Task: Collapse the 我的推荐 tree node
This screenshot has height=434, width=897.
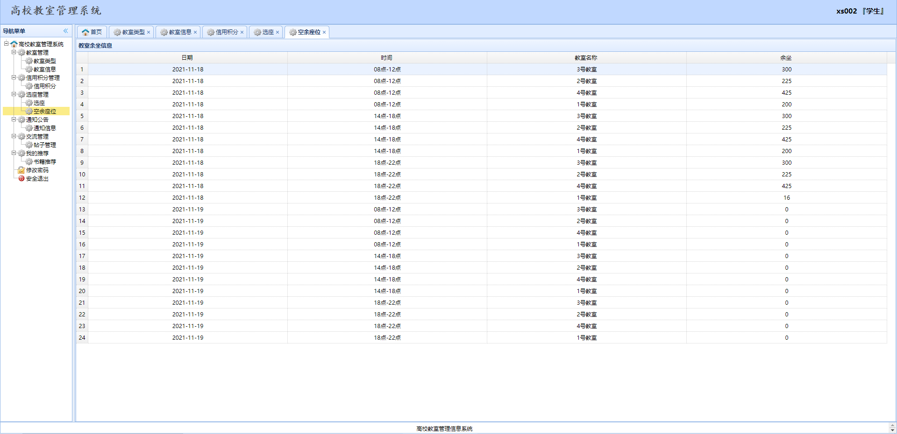Action: coord(14,153)
